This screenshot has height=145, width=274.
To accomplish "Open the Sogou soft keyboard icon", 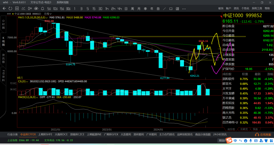I will point(256,141).
